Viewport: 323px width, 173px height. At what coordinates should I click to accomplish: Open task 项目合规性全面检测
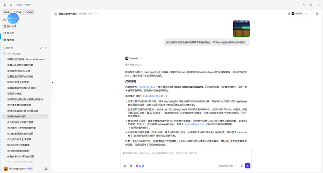point(18,82)
